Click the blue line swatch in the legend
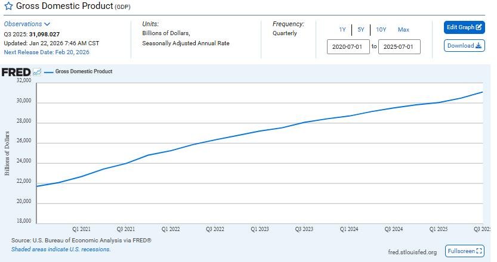 click(48, 71)
